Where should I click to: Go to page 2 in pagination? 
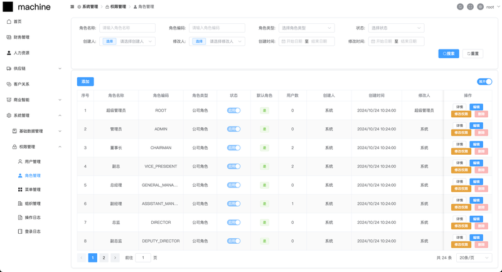click(104, 258)
